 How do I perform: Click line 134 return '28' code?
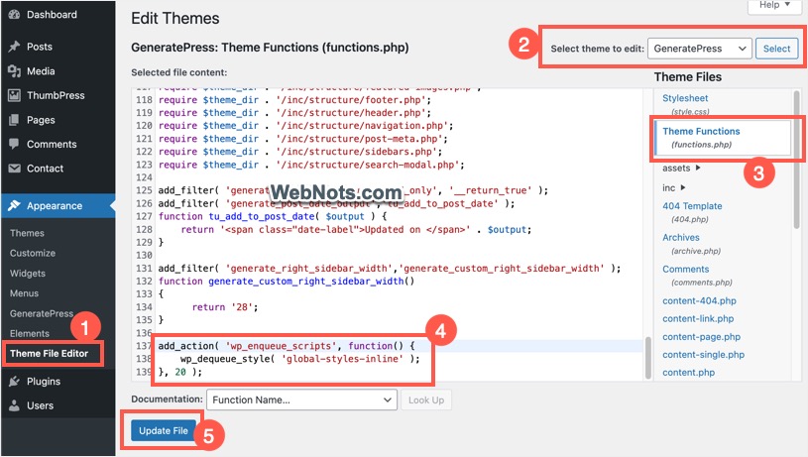[x=225, y=307]
